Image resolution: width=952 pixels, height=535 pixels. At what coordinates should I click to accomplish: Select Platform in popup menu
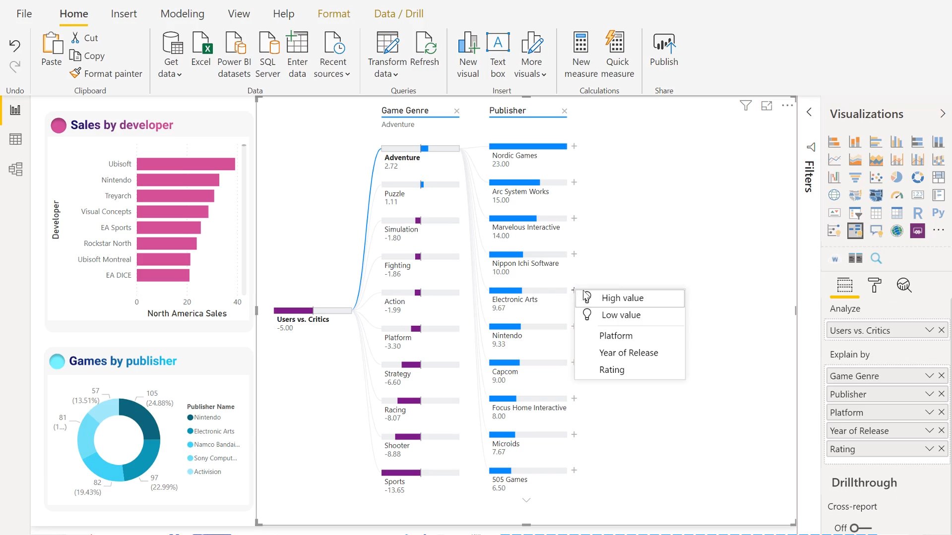pos(630,336)
